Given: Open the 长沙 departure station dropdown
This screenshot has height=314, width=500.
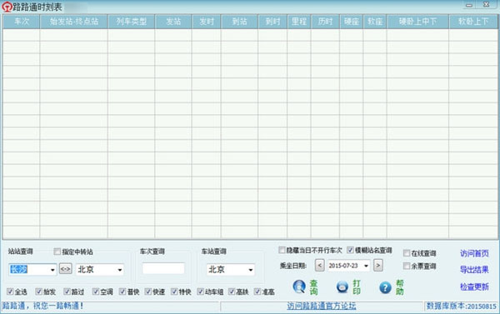Looking at the screenshot, I should coord(52,270).
